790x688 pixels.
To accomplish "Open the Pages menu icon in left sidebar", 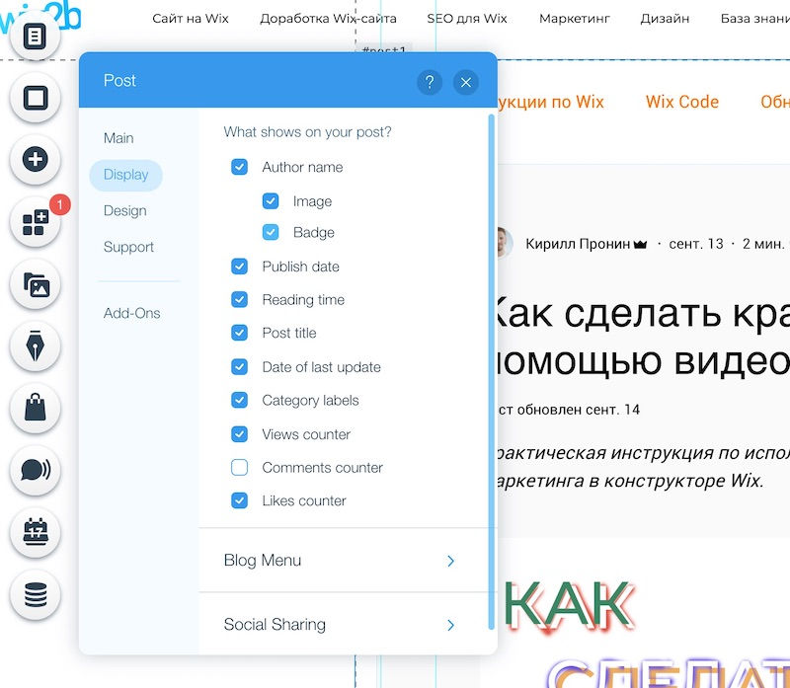I will [36, 36].
